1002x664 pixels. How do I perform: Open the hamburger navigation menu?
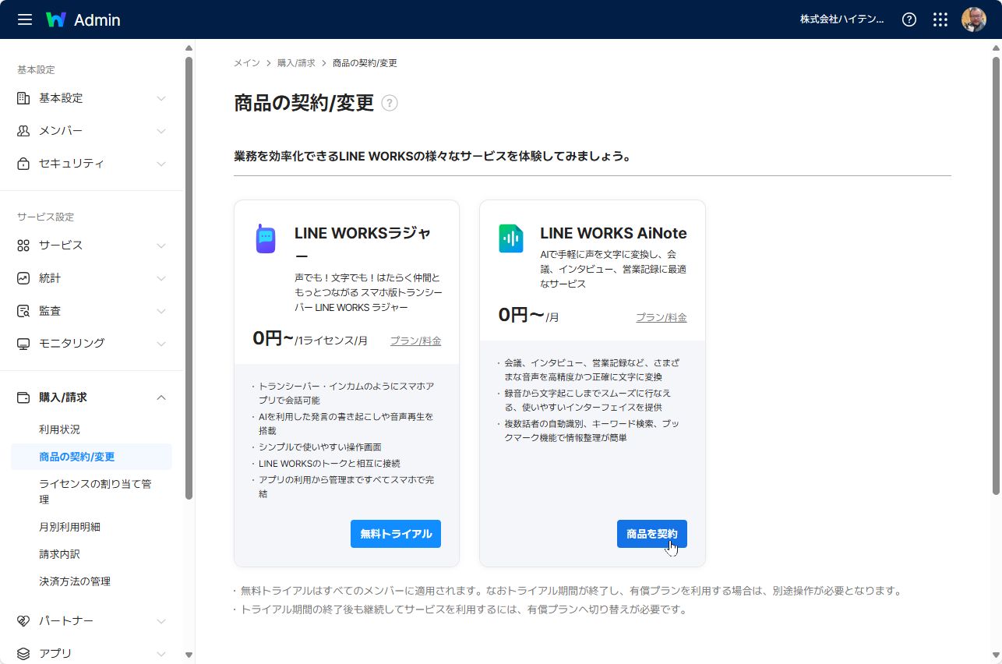25,19
